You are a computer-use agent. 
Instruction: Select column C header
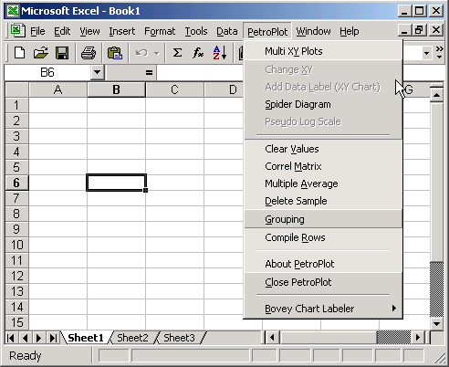point(174,89)
